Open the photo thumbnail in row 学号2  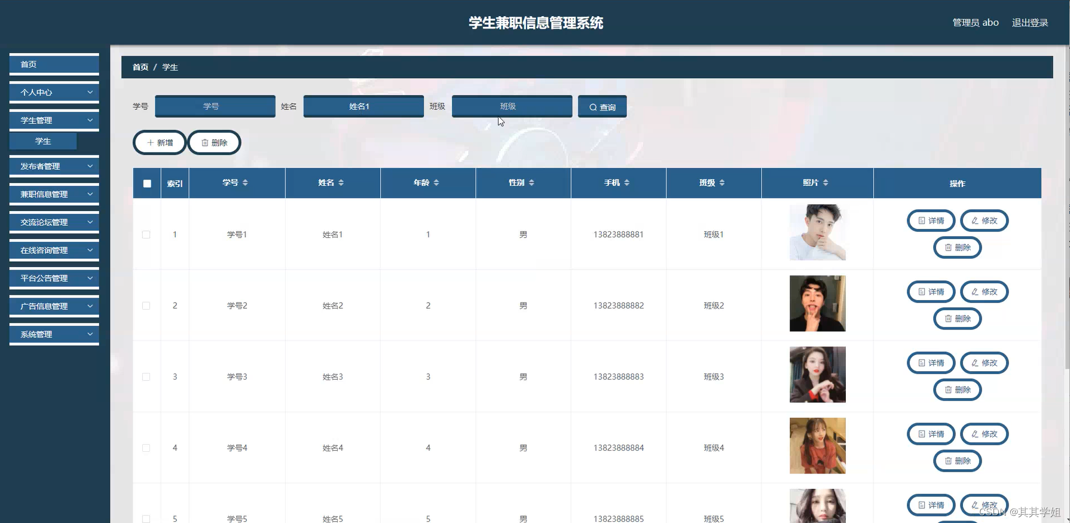coord(817,304)
